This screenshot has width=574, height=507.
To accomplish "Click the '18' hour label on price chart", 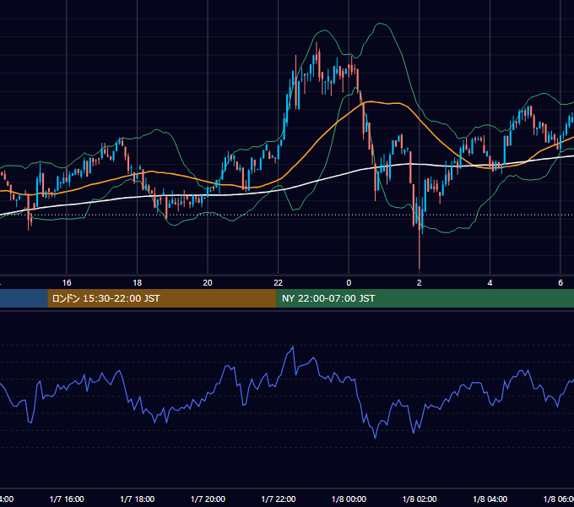I will click(138, 282).
